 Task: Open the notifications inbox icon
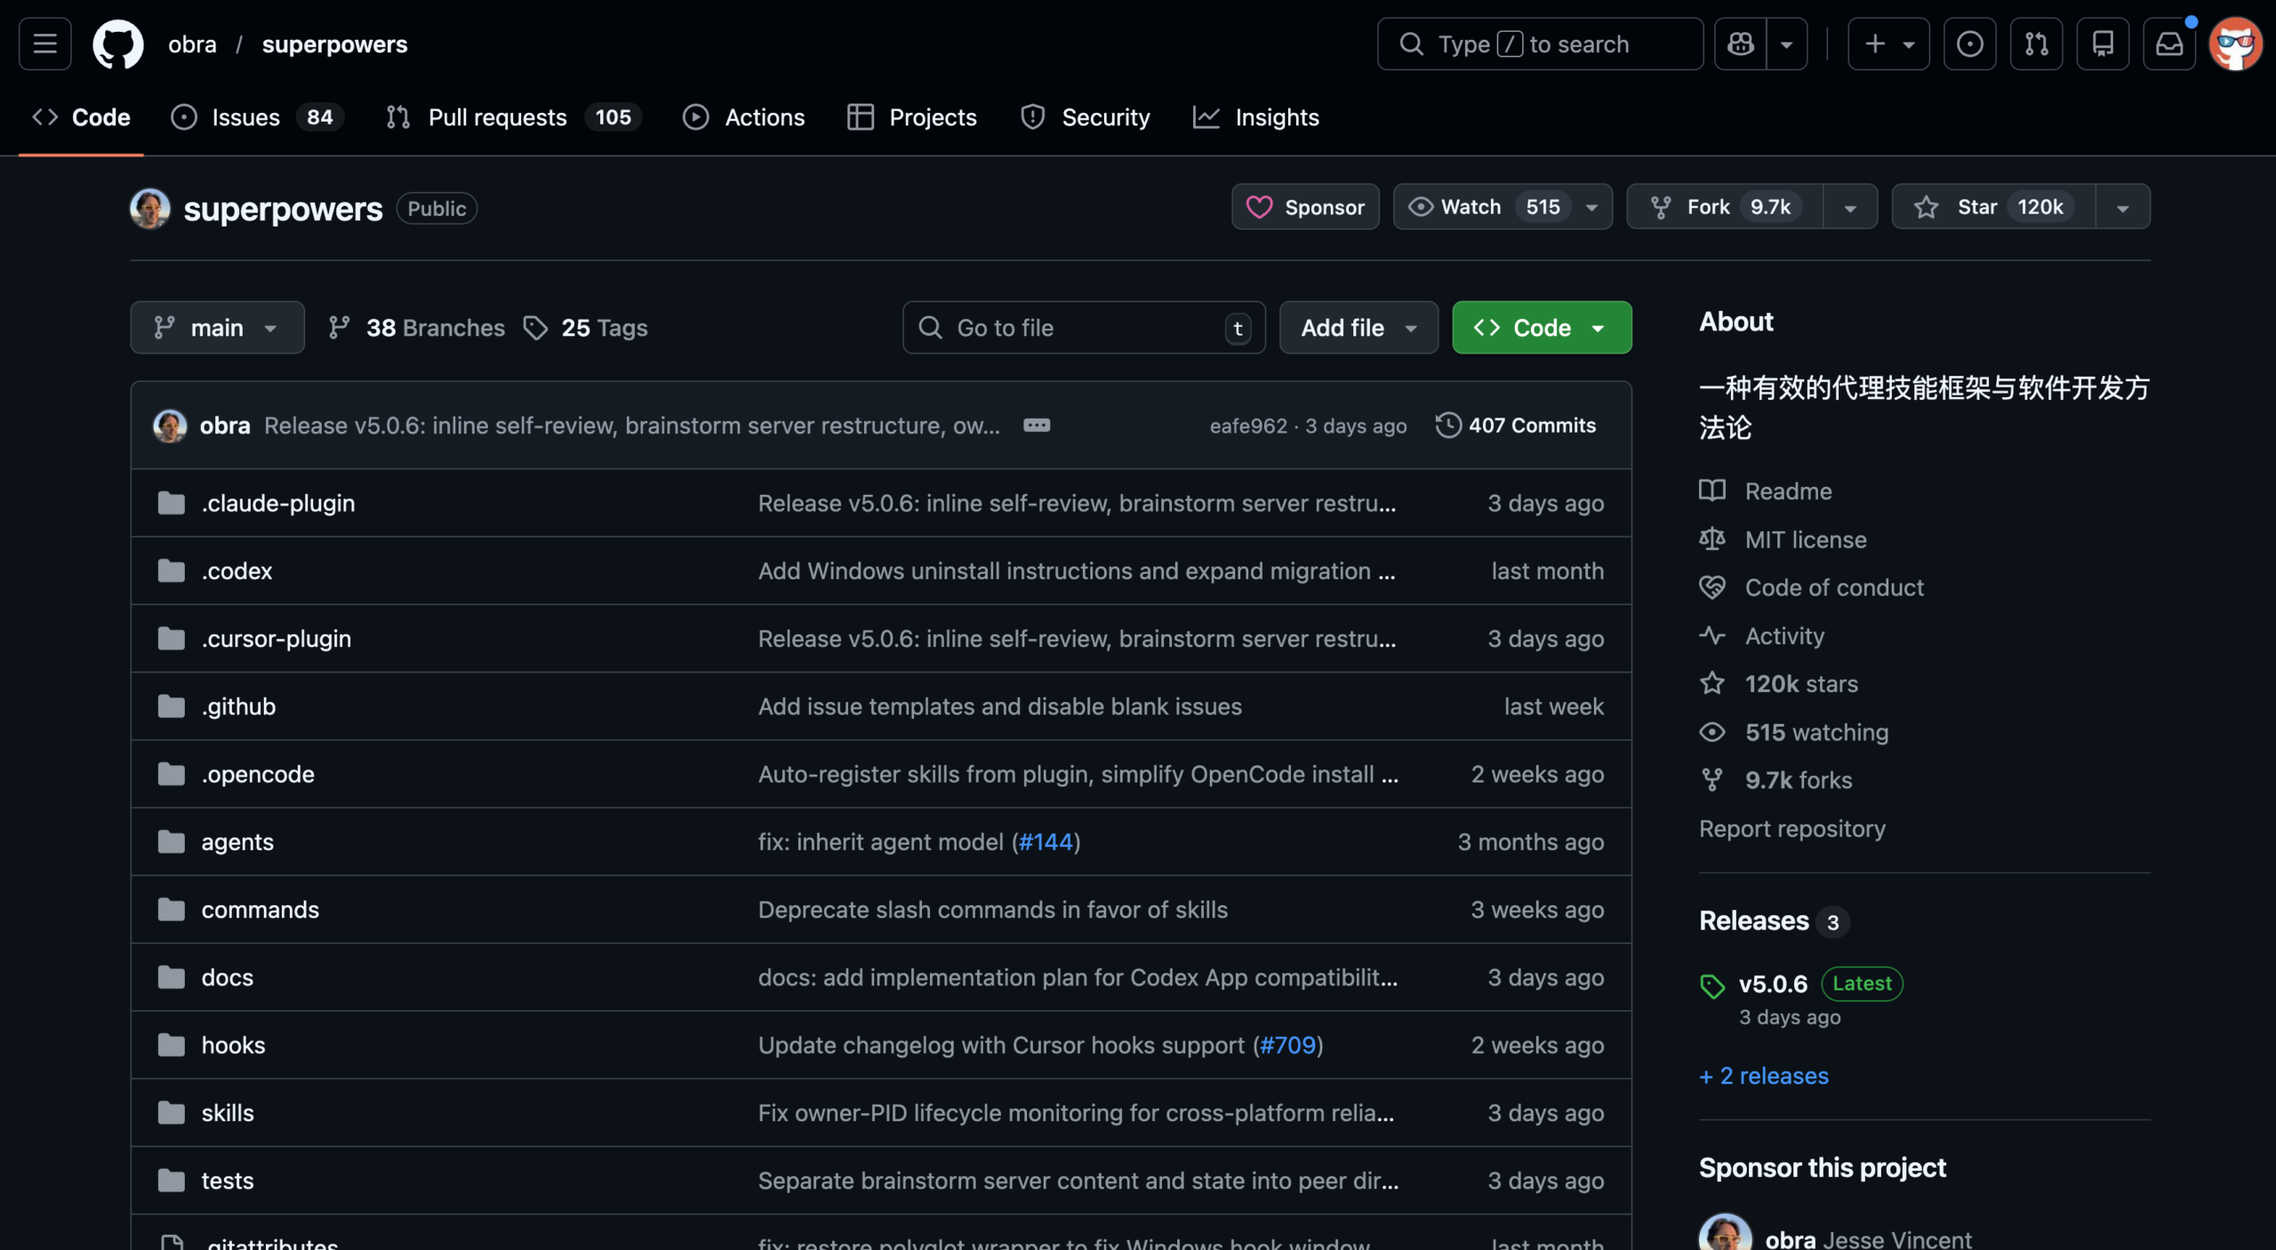click(x=2169, y=44)
